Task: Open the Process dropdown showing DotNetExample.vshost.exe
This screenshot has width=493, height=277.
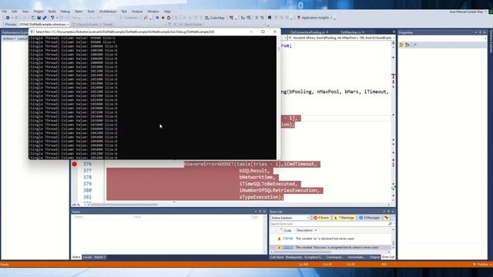Action: click(x=44, y=24)
